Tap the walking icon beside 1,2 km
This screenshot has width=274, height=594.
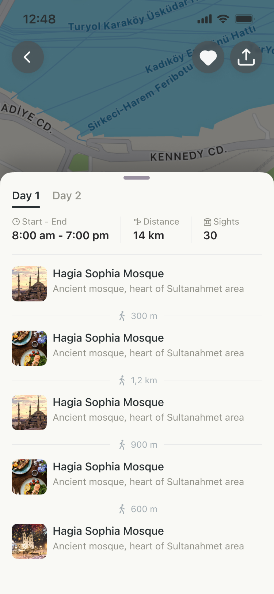click(122, 380)
